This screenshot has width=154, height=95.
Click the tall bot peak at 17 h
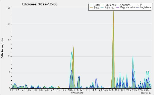coord(113,49)
